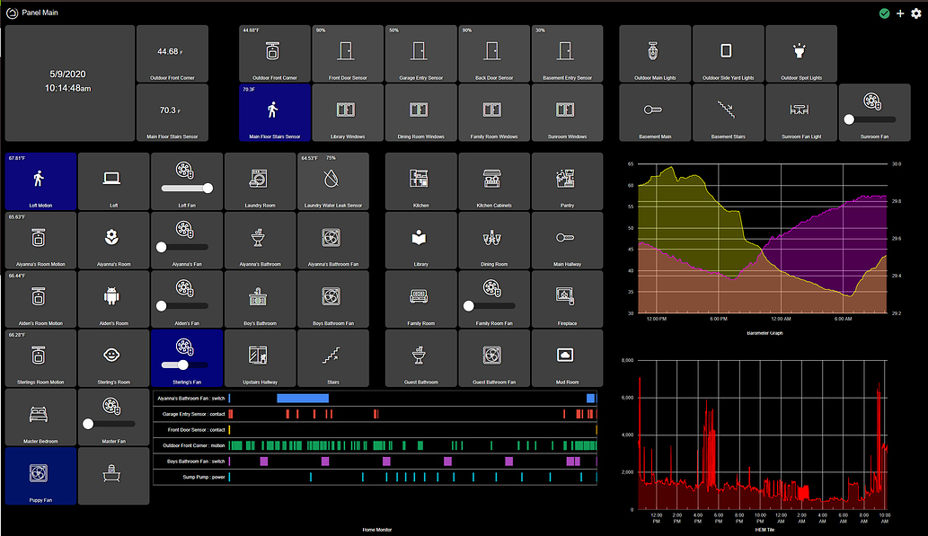Open the dashboard settings gear
The image size is (928, 536).
[917, 13]
